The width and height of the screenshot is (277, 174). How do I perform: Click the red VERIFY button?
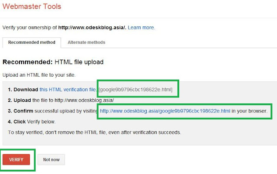click(16, 160)
